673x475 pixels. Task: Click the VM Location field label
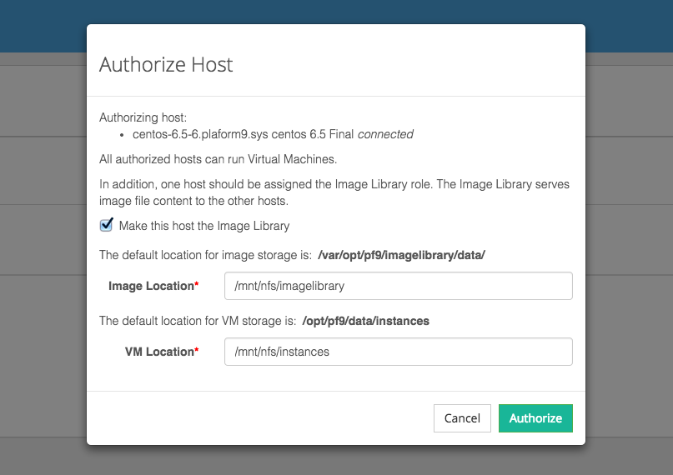tap(158, 352)
